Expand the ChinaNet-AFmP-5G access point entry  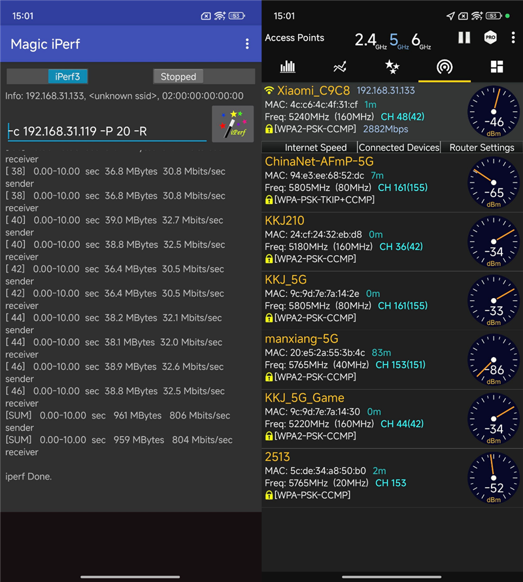392,182
